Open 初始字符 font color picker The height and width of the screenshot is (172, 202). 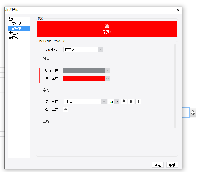coord(124,101)
